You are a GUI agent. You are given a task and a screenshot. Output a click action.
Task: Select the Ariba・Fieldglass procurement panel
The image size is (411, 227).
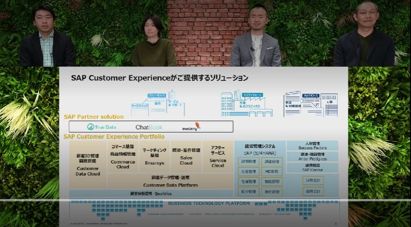click(312, 157)
